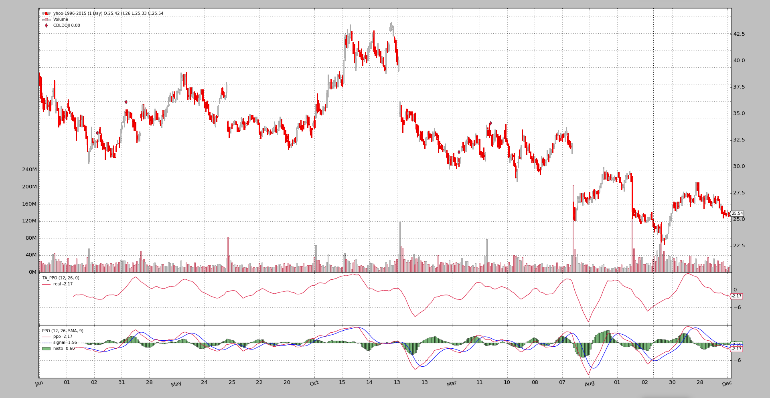Click the red line marker beside 'real -2.17'
The width and height of the screenshot is (770, 398).
click(46, 284)
